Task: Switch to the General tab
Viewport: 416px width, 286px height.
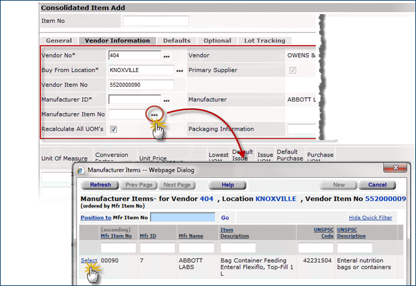Action: coord(59,40)
